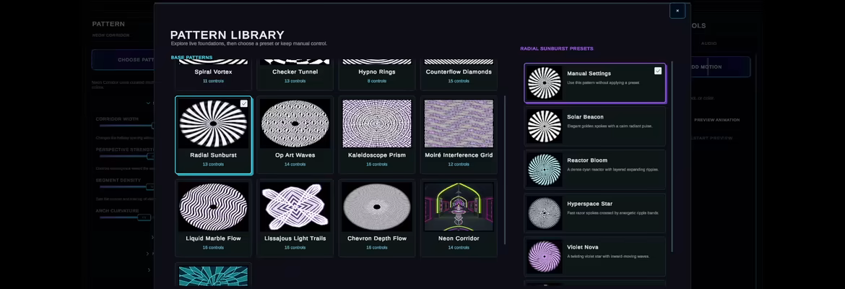
Task: Click the Base Patterns section heading
Action: [191, 57]
